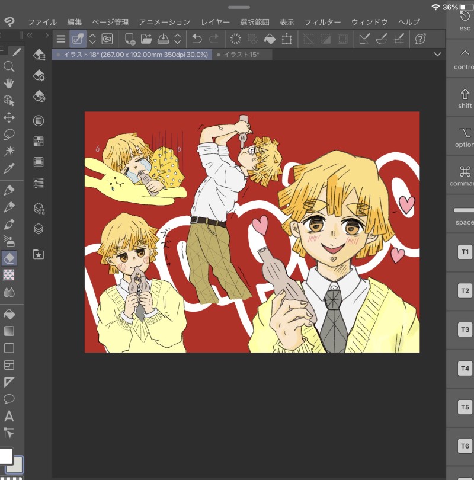Select the Airbrush spray tool
Screen dimensions: 474x480
[x=9, y=241]
